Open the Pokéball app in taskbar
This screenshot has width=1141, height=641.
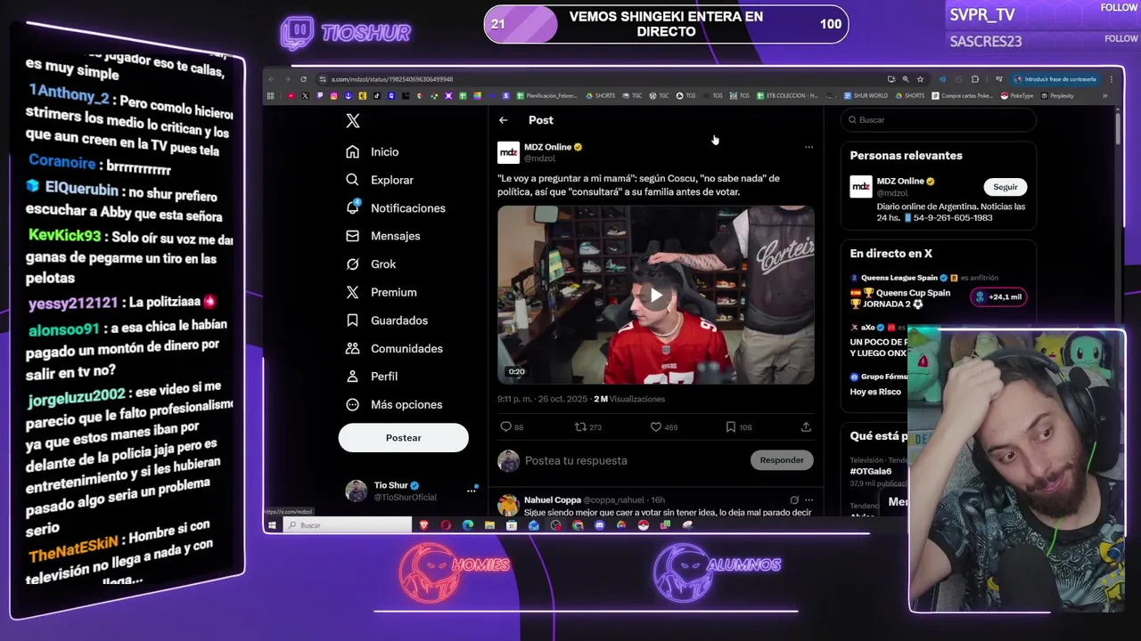tap(643, 525)
